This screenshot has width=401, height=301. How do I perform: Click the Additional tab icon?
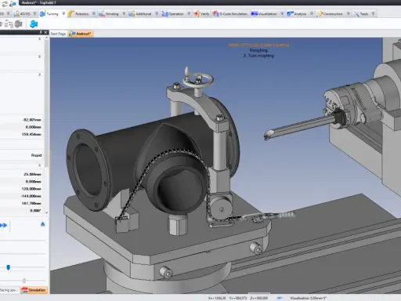coord(132,14)
